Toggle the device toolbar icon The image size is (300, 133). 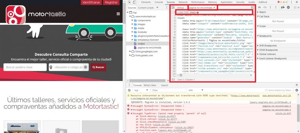(x=134, y=2)
